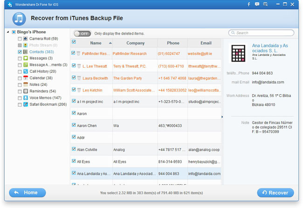Sort contacts by Name column header
Screen dimensions: 303x208
[96, 43]
